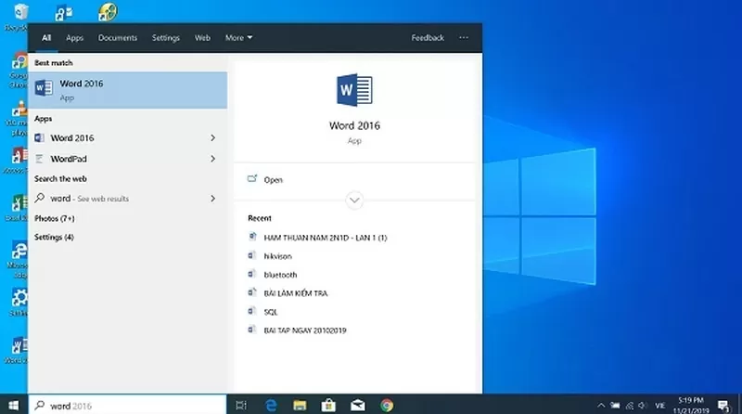Viewport: 742px width, 414px height.
Task: Open Task View from the taskbar
Action: [x=241, y=406]
